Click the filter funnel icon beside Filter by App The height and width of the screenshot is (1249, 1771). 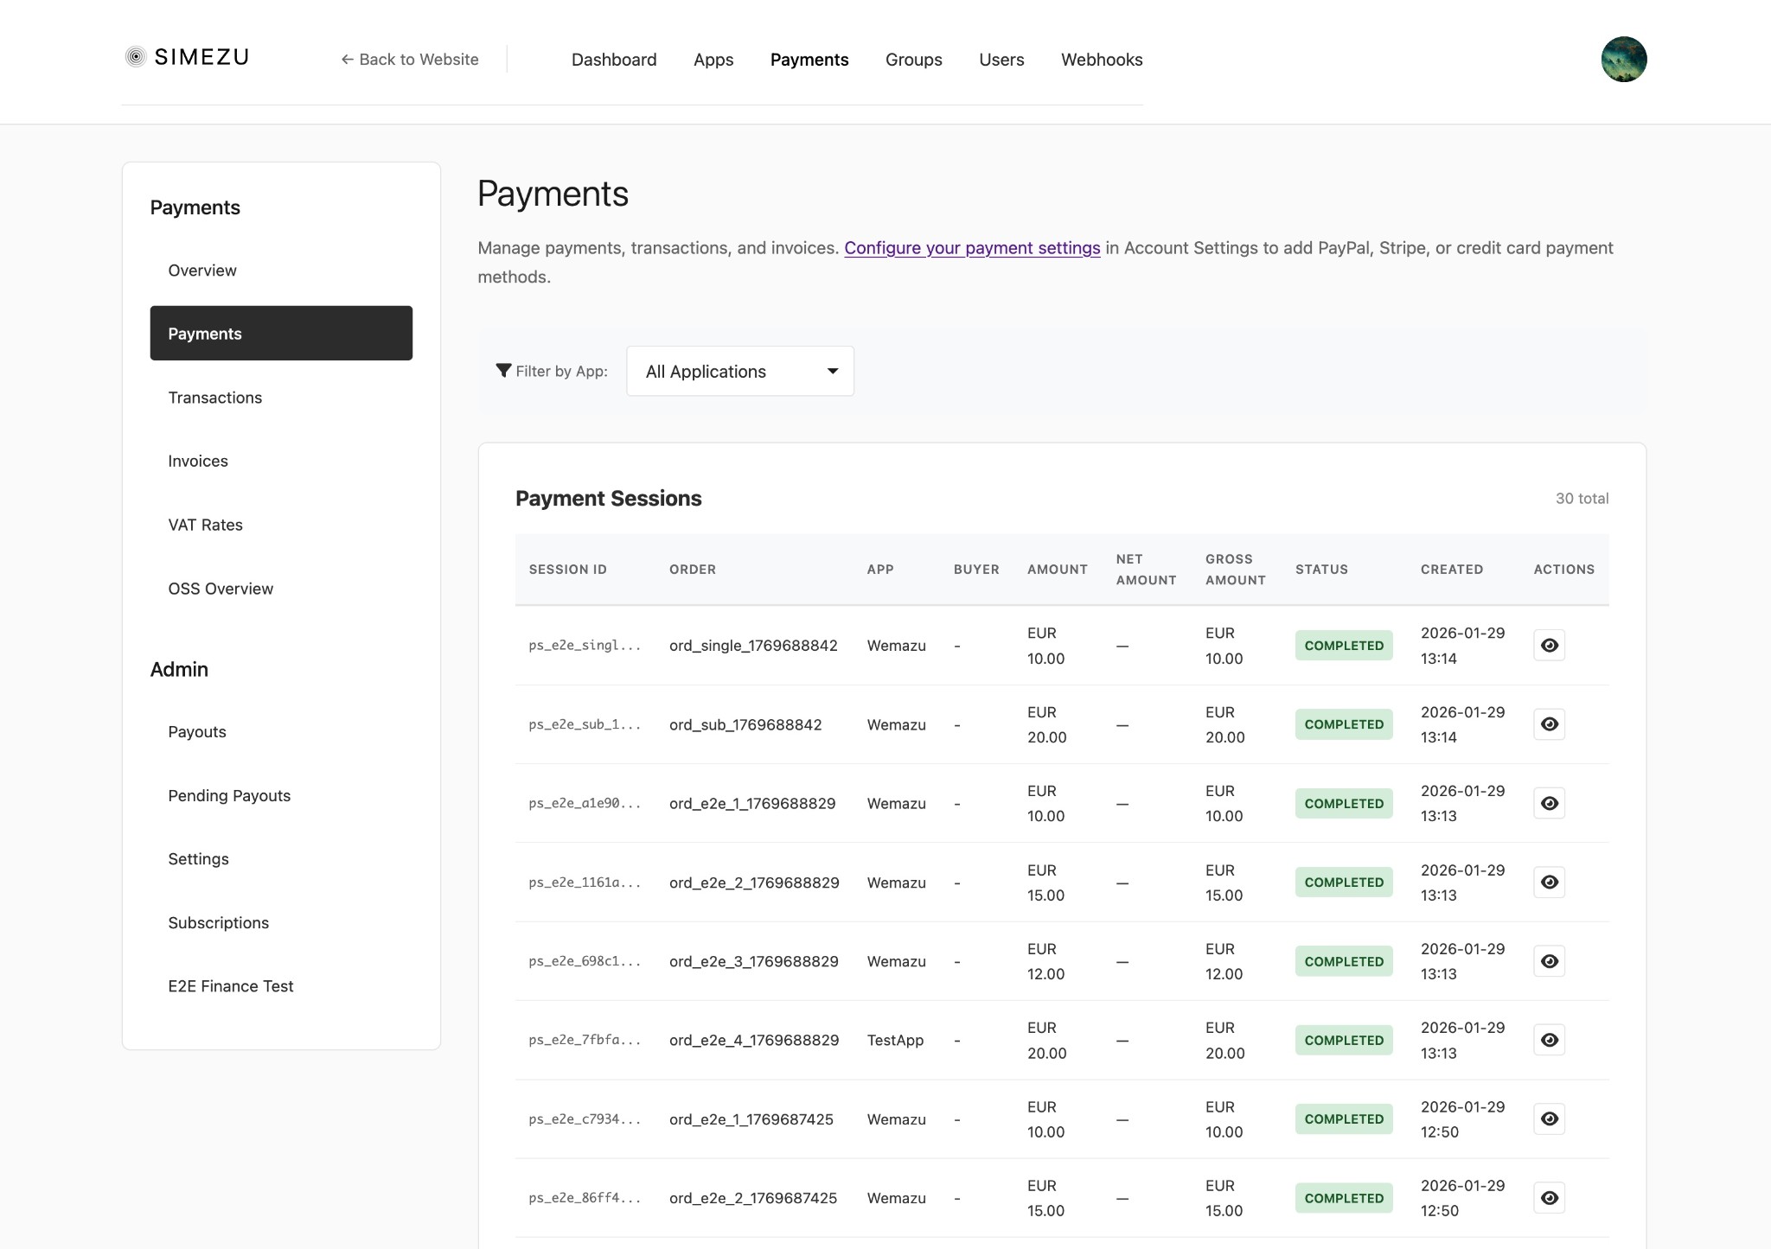point(504,370)
